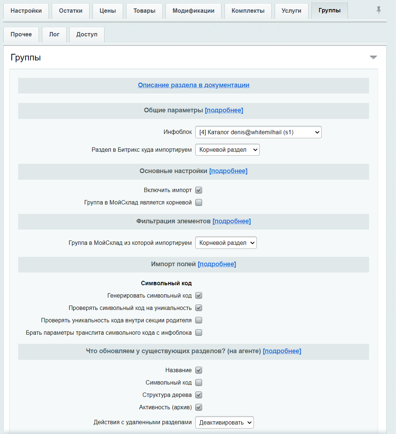Open the Инфоблок dropdown
Viewport: 396px width, 434px height.
point(258,132)
